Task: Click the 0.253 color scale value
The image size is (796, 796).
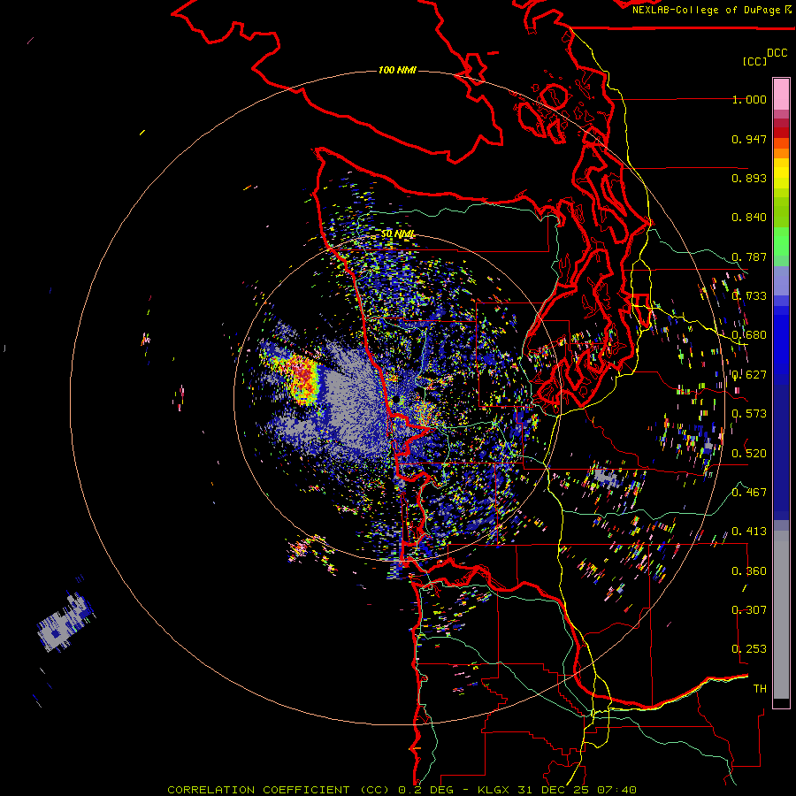Action: [749, 649]
